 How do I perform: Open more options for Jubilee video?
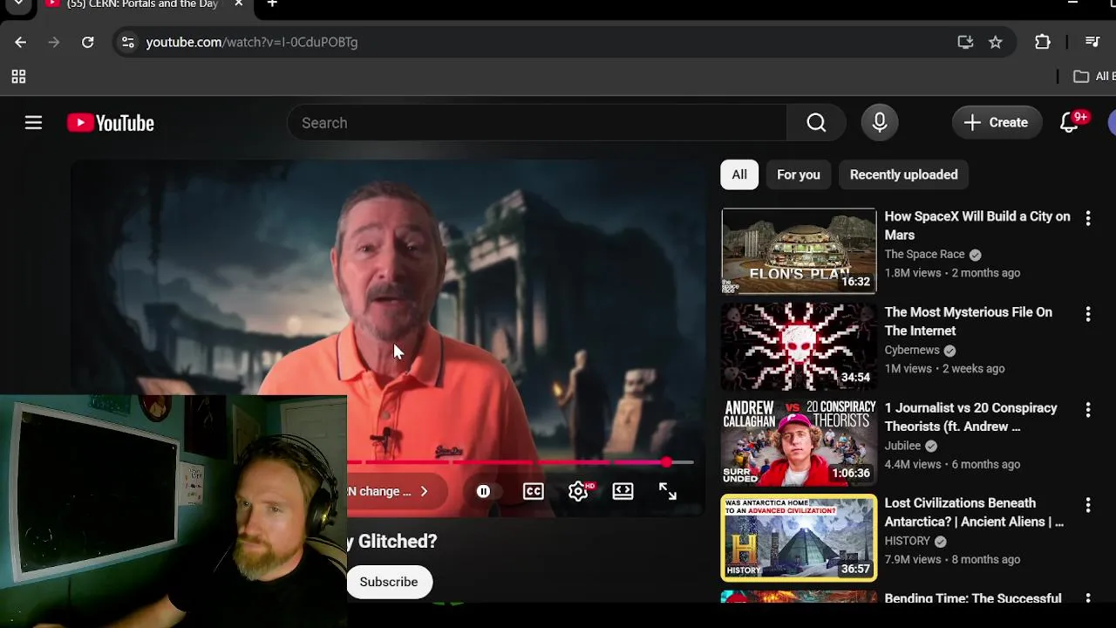pyautogui.click(x=1087, y=409)
